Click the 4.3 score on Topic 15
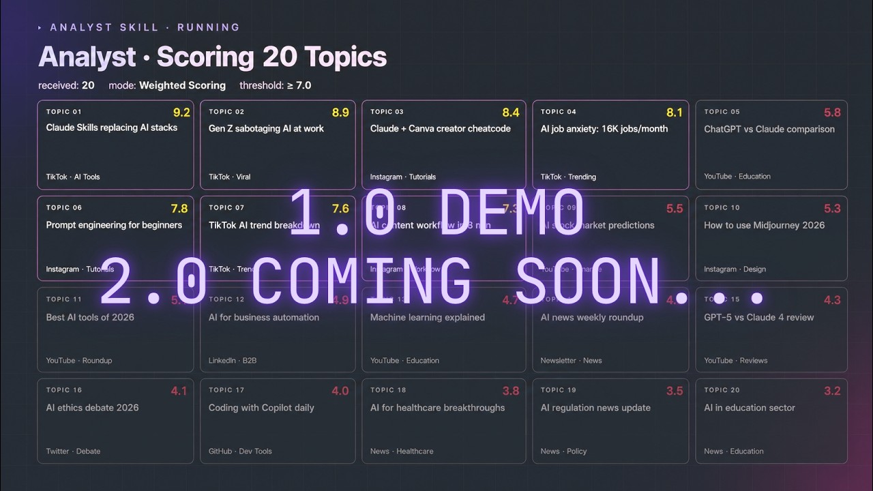873x491 pixels. point(832,300)
